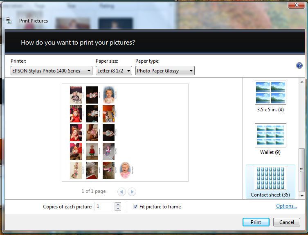Screen dimensions: 308x235
Task: Expand the Paper type dropdown
Action: 165,71
